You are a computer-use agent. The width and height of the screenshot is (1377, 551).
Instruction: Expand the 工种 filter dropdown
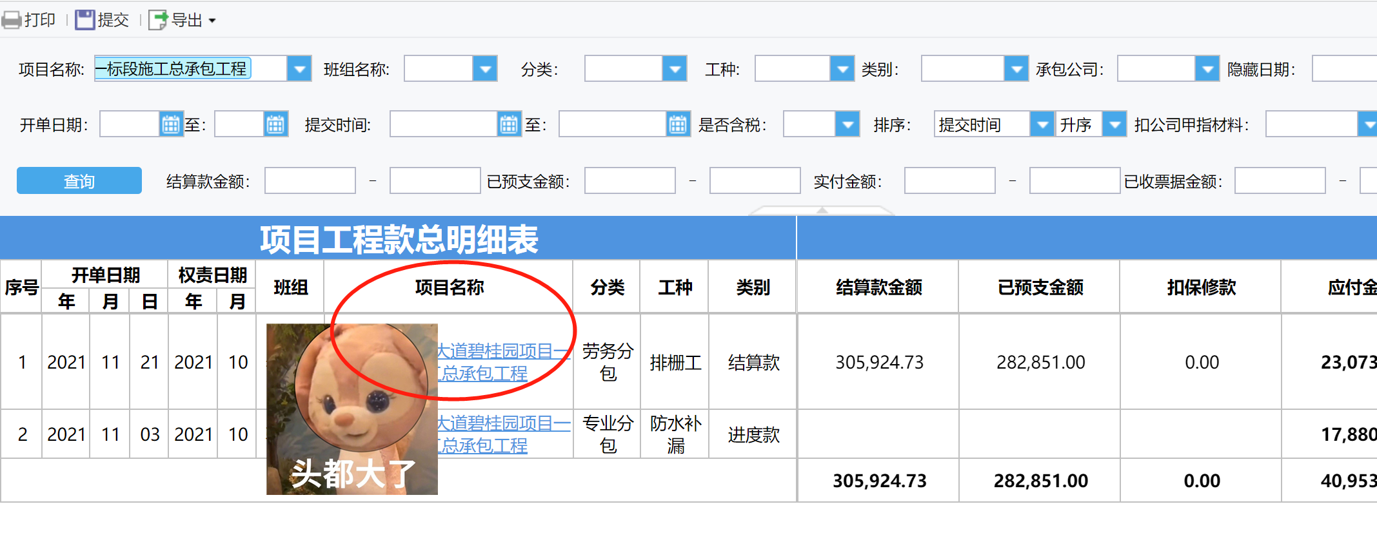842,68
